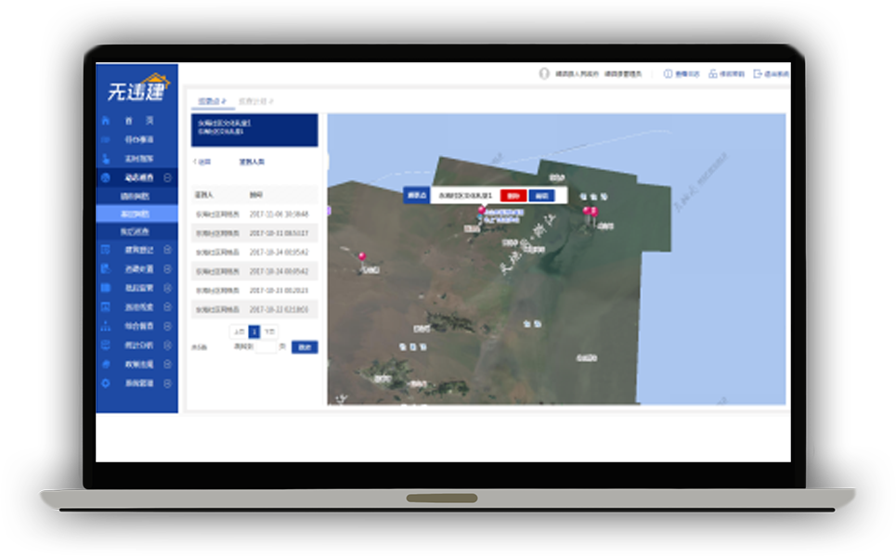Click the blue jump button beside the page input
Viewport: 896px width, 557px height.
click(305, 347)
